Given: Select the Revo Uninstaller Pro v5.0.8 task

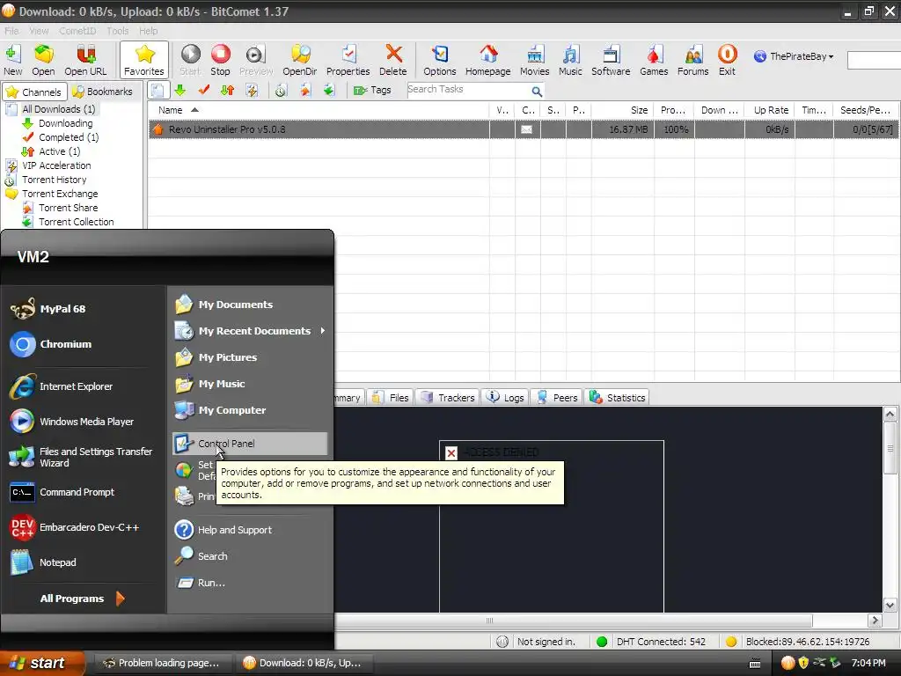Looking at the screenshot, I should pyautogui.click(x=522, y=129).
